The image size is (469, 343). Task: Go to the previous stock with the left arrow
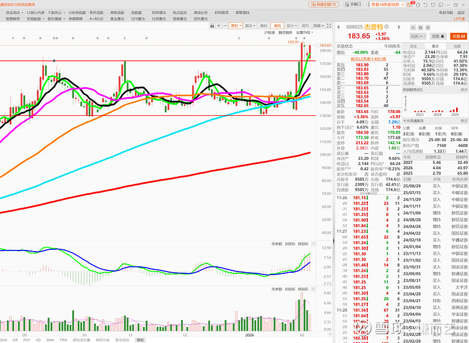pyautogui.click(x=338, y=27)
